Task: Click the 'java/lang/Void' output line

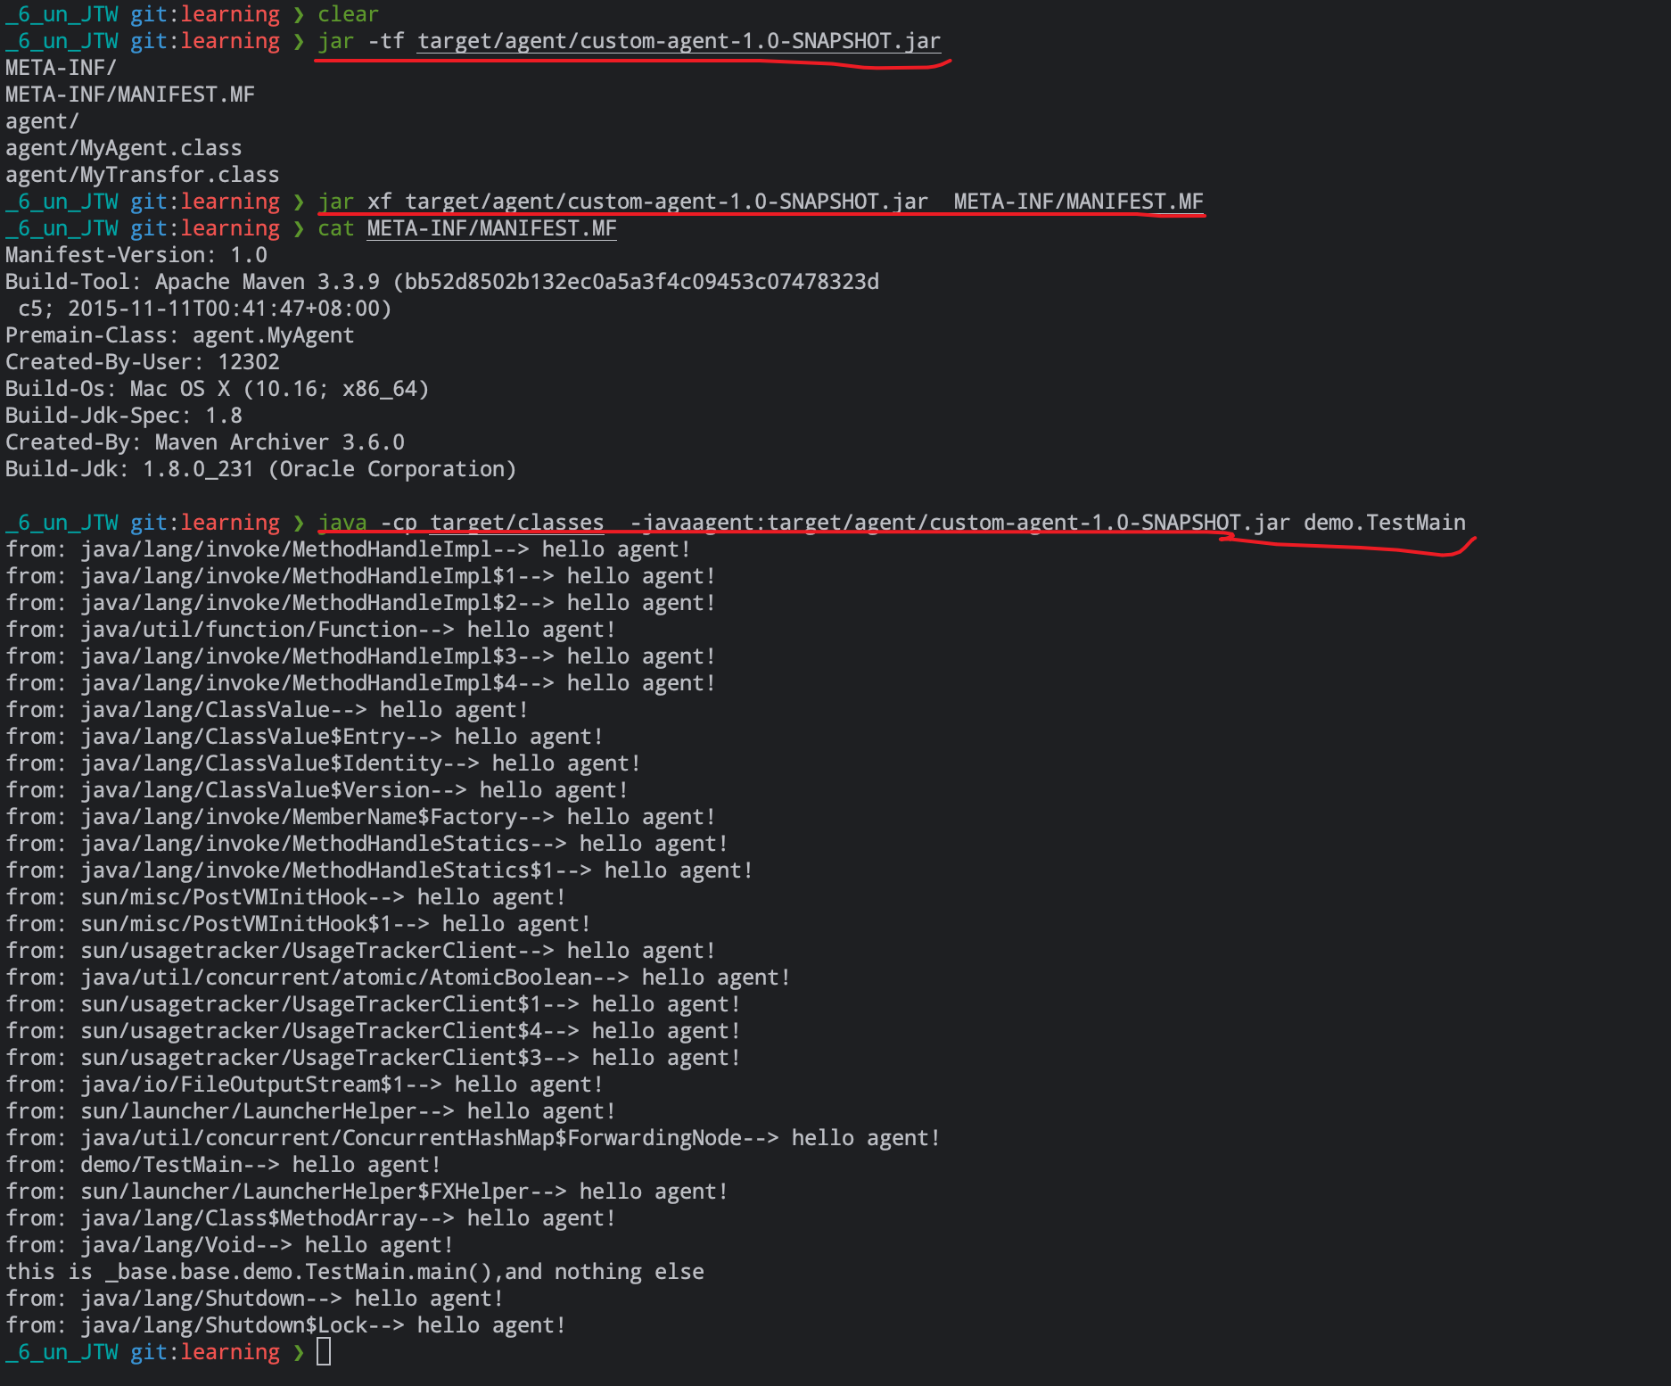Action: [229, 1245]
